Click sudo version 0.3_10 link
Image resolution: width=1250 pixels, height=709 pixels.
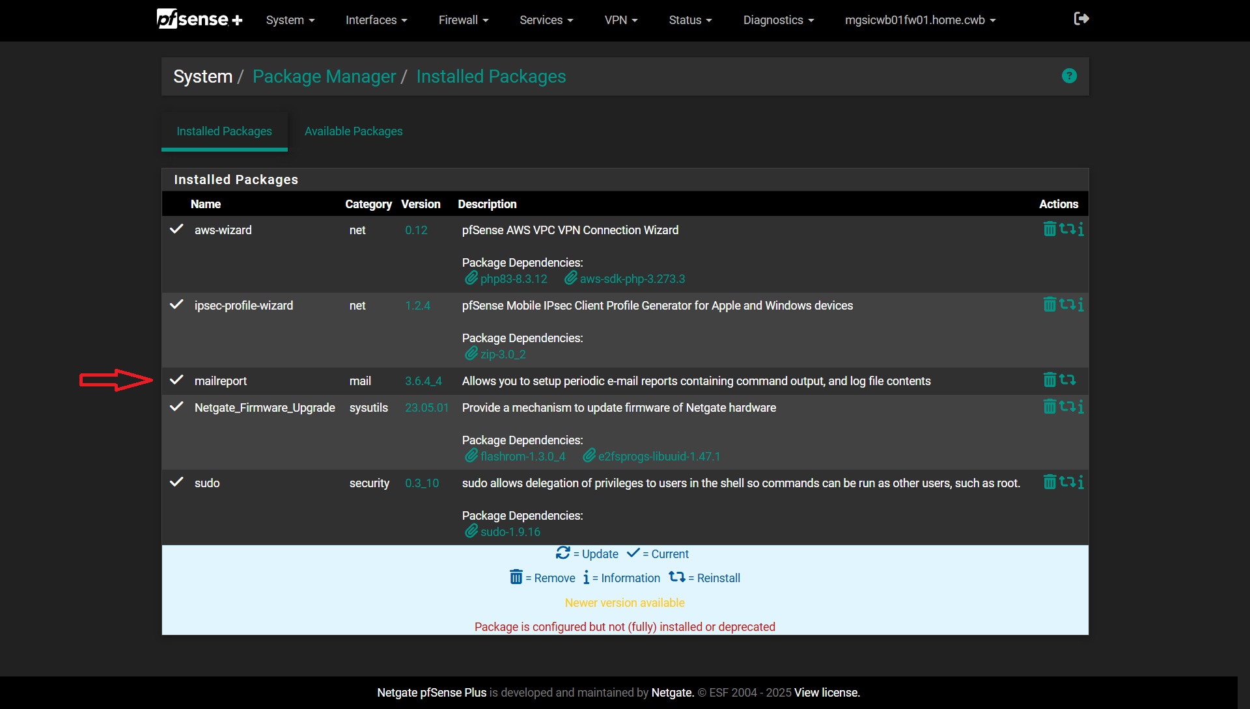422,483
